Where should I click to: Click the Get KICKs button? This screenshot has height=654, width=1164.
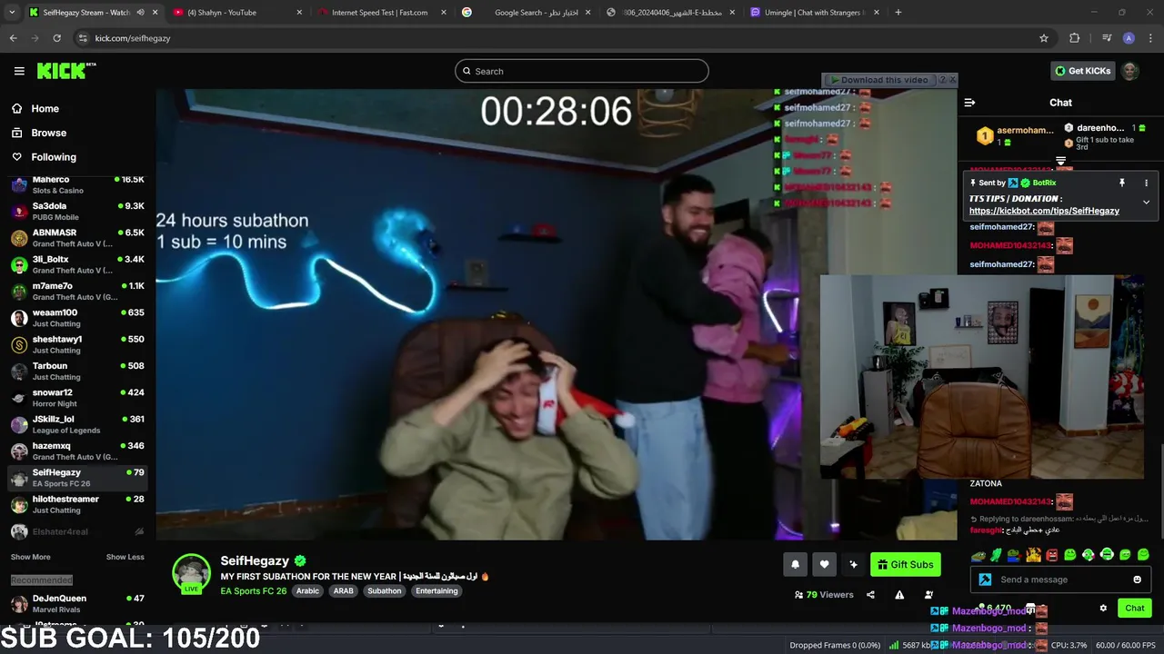pyautogui.click(x=1082, y=71)
